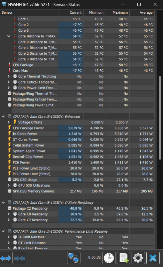Image resolution: width=163 pixels, height=267 pixels.
Task: Click the elapsed time 0:00:32 readout
Action: tap(94, 257)
